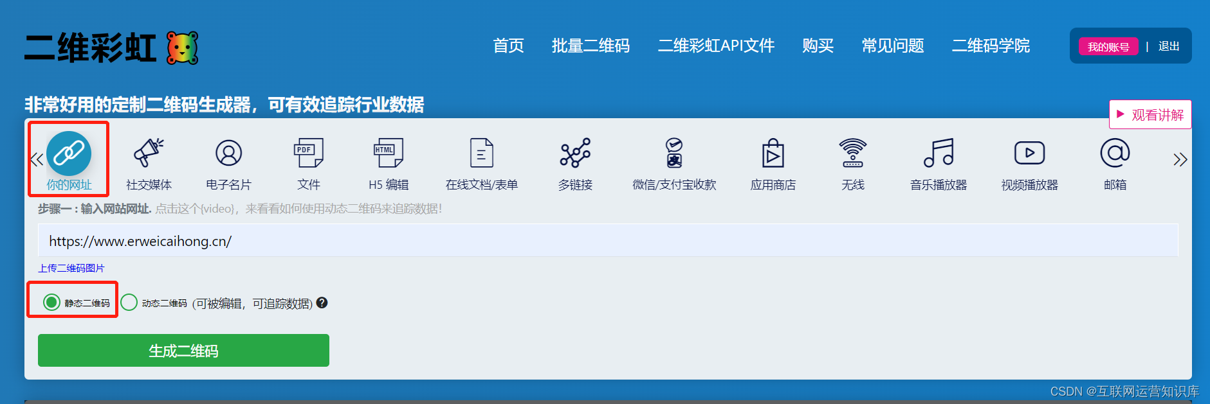Choose the 社交媒体 megaphone icon
This screenshot has height=404, width=1210.
[x=149, y=153]
